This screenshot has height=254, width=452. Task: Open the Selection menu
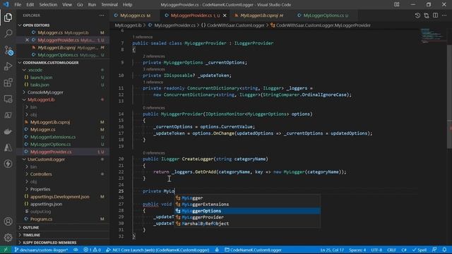48,5
